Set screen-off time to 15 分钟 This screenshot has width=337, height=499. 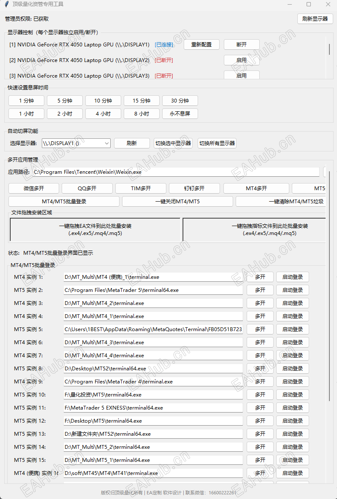coord(141,100)
